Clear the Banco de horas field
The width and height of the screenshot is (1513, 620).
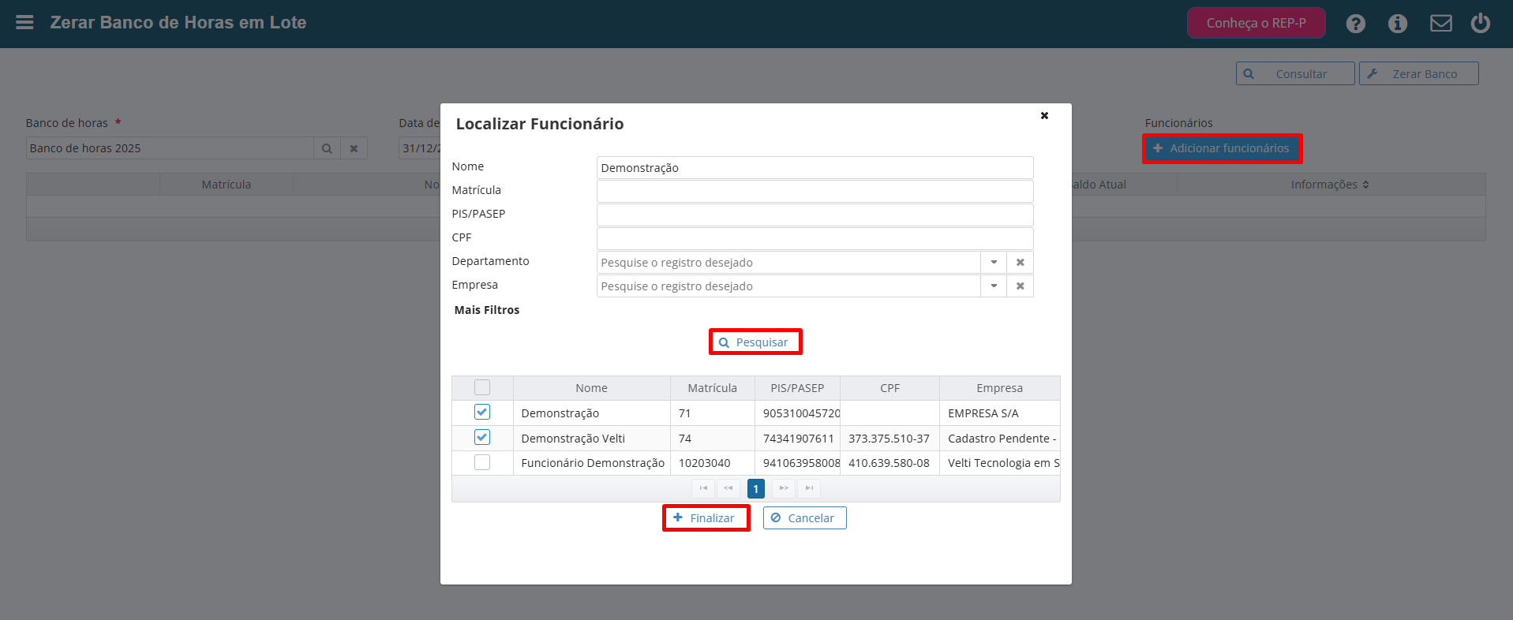click(x=354, y=148)
